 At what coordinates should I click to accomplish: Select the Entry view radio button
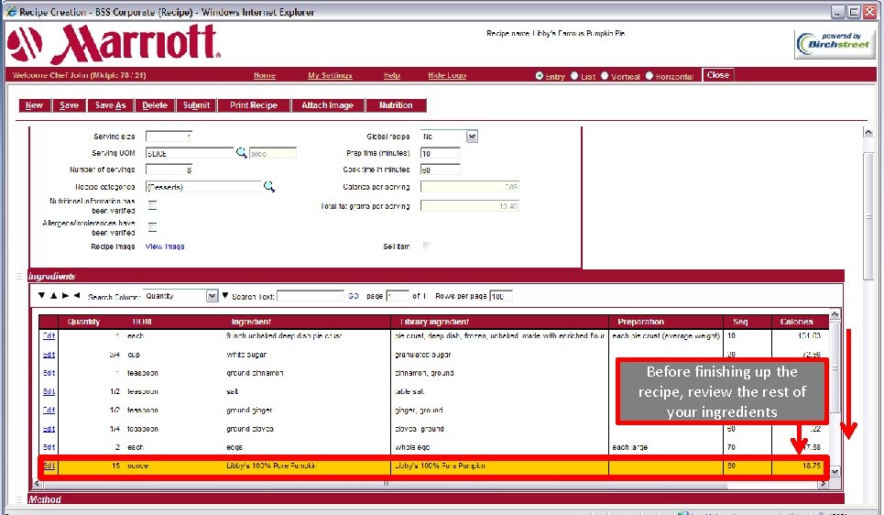(x=539, y=75)
